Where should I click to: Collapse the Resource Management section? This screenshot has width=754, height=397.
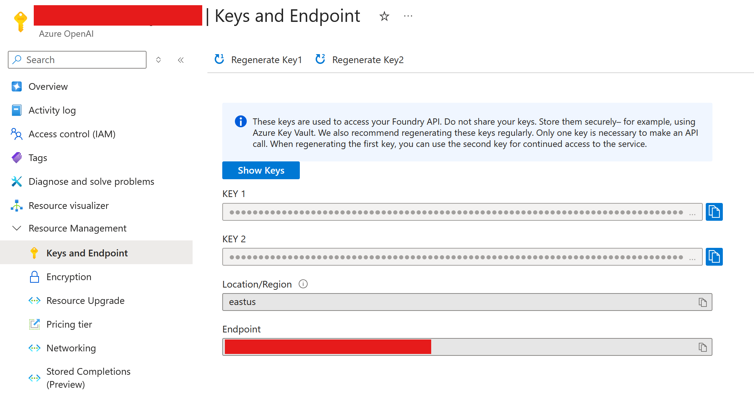[17, 228]
